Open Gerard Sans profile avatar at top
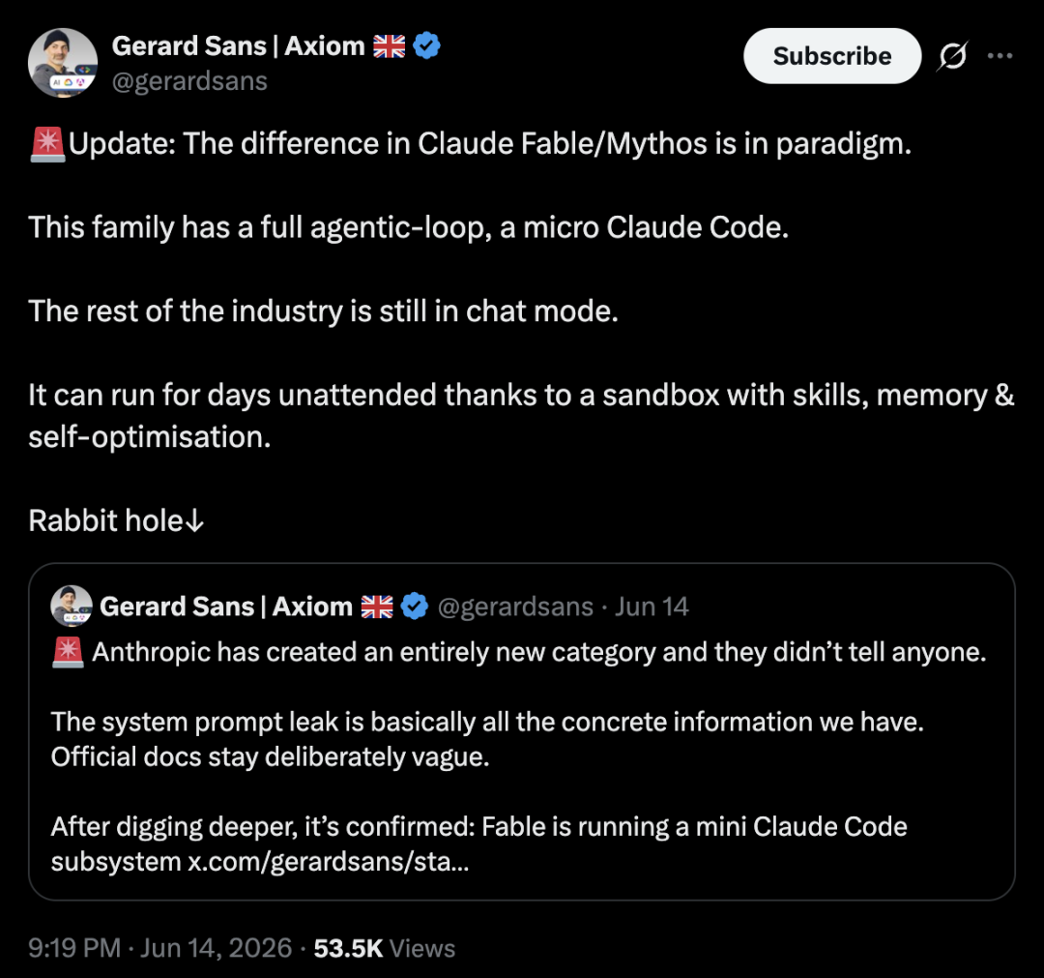1044x978 pixels. [63, 63]
